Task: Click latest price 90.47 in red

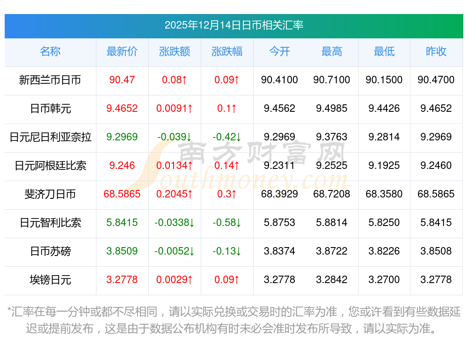Action: click(122, 80)
